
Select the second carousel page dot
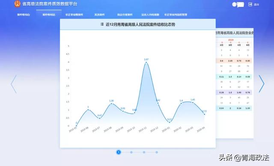(x=131, y=152)
